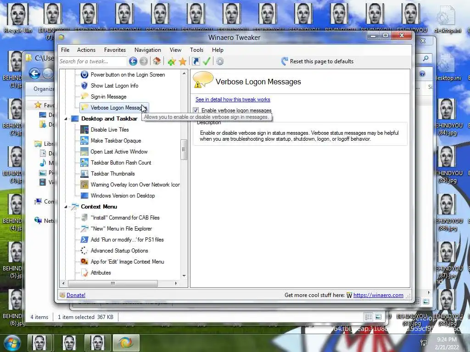Select 'Attributes' tree item
This screenshot has height=352, width=470.
pos(101,273)
